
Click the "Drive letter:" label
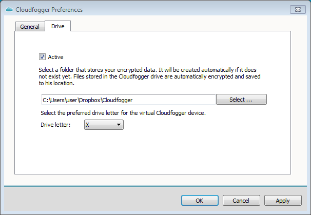click(55, 125)
